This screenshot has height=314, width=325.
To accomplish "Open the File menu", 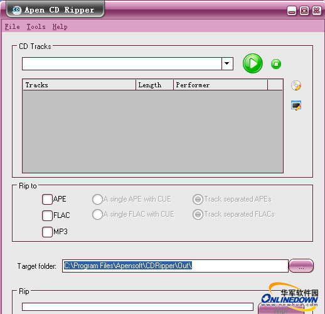I will pyautogui.click(x=13, y=27).
